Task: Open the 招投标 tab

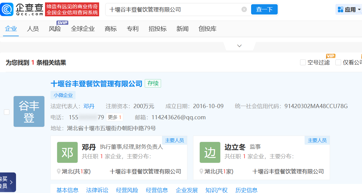Action: (157, 29)
